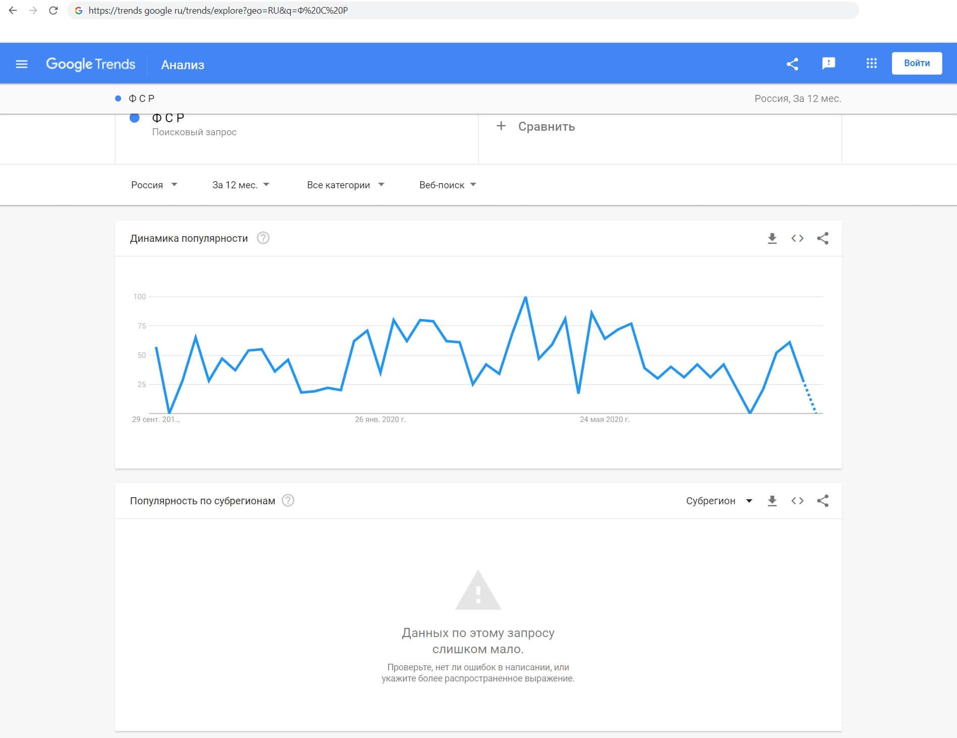The image size is (957, 738).
Task: Download the subregion popularity data
Action: (x=772, y=501)
